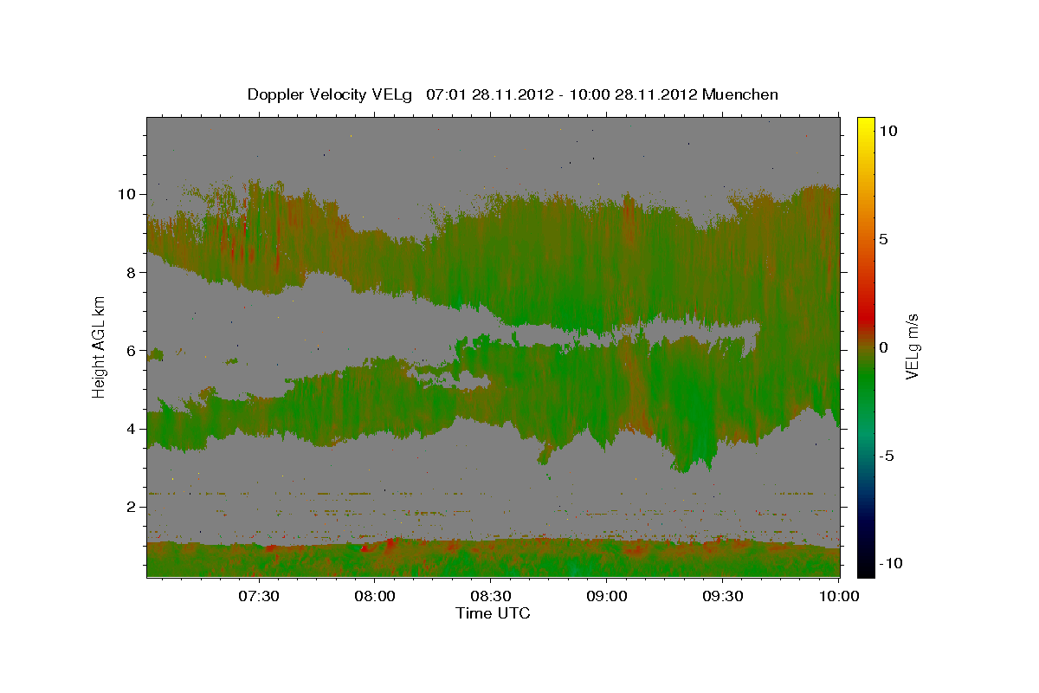Select the date range text 07:01 28.11.2012
1039x693 pixels.
pos(489,94)
